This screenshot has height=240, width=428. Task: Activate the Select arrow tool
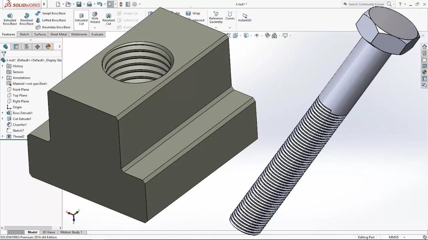[x=110, y=4]
